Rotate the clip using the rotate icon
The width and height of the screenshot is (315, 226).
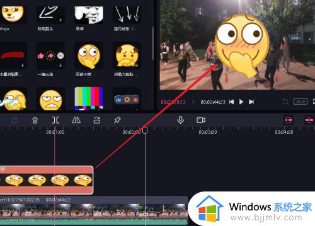tap(96, 120)
